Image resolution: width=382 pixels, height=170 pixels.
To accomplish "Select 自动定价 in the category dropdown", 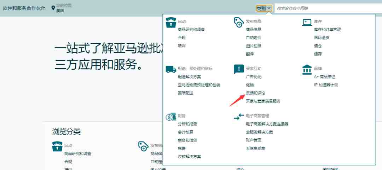I will click(x=254, y=38).
